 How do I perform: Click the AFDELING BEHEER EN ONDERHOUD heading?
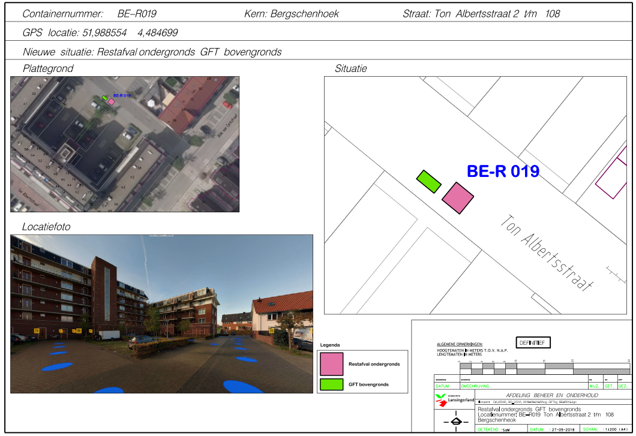point(552,395)
